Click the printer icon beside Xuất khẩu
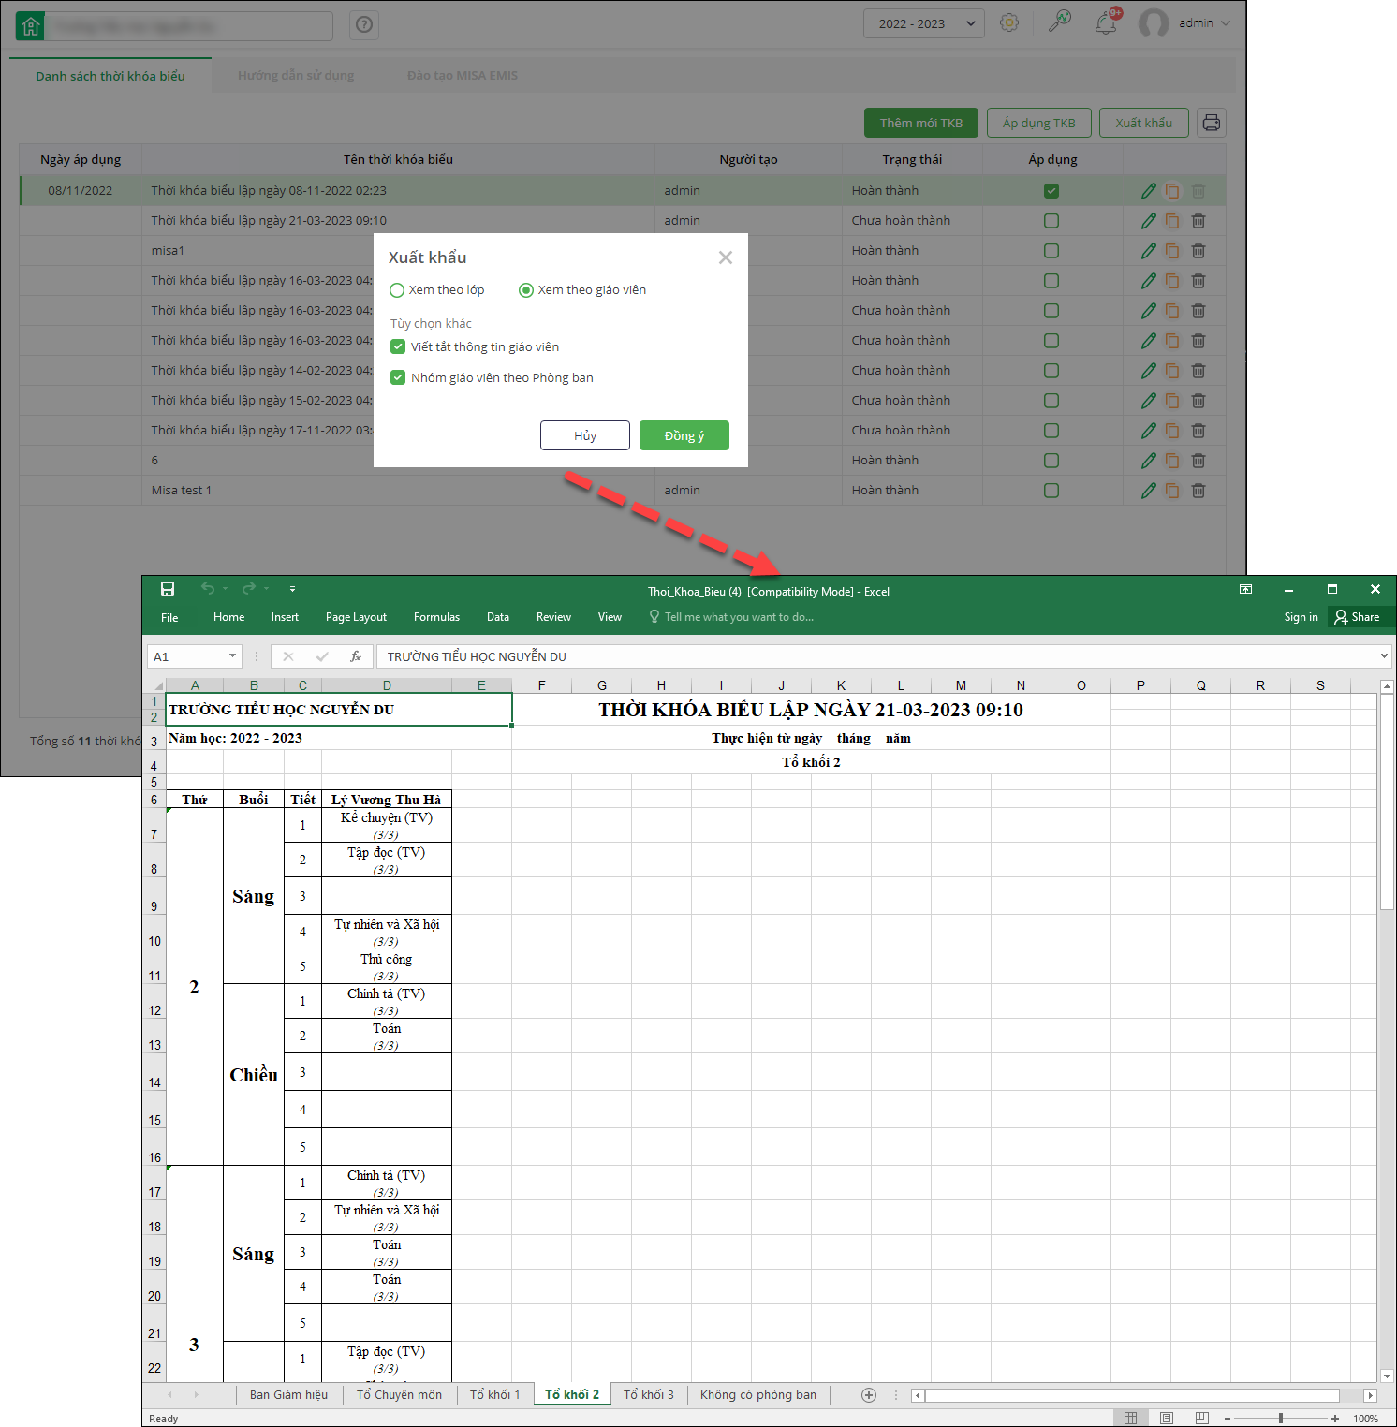Viewport: 1397px width, 1427px height. tap(1212, 123)
